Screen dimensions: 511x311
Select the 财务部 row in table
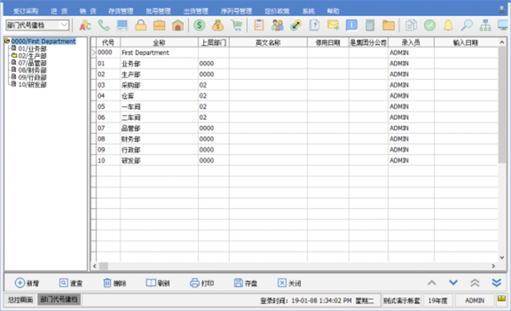click(x=131, y=138)
